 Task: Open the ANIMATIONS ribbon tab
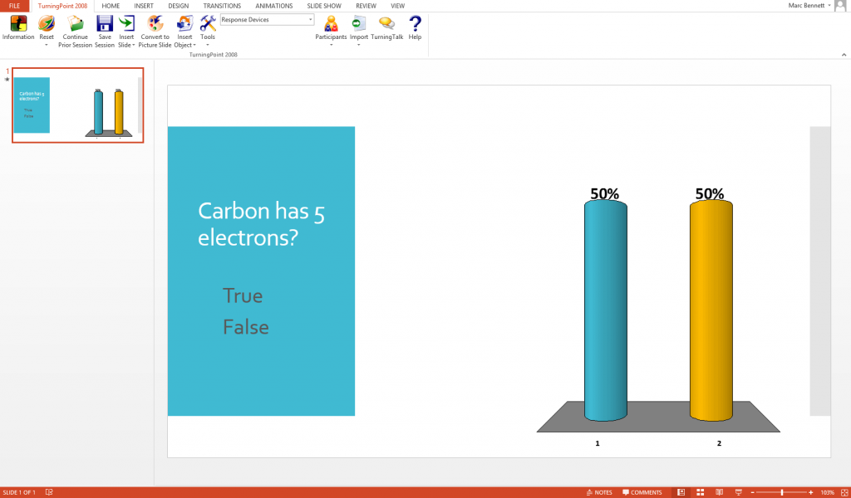pyautogui.click(x=273, y=6)
